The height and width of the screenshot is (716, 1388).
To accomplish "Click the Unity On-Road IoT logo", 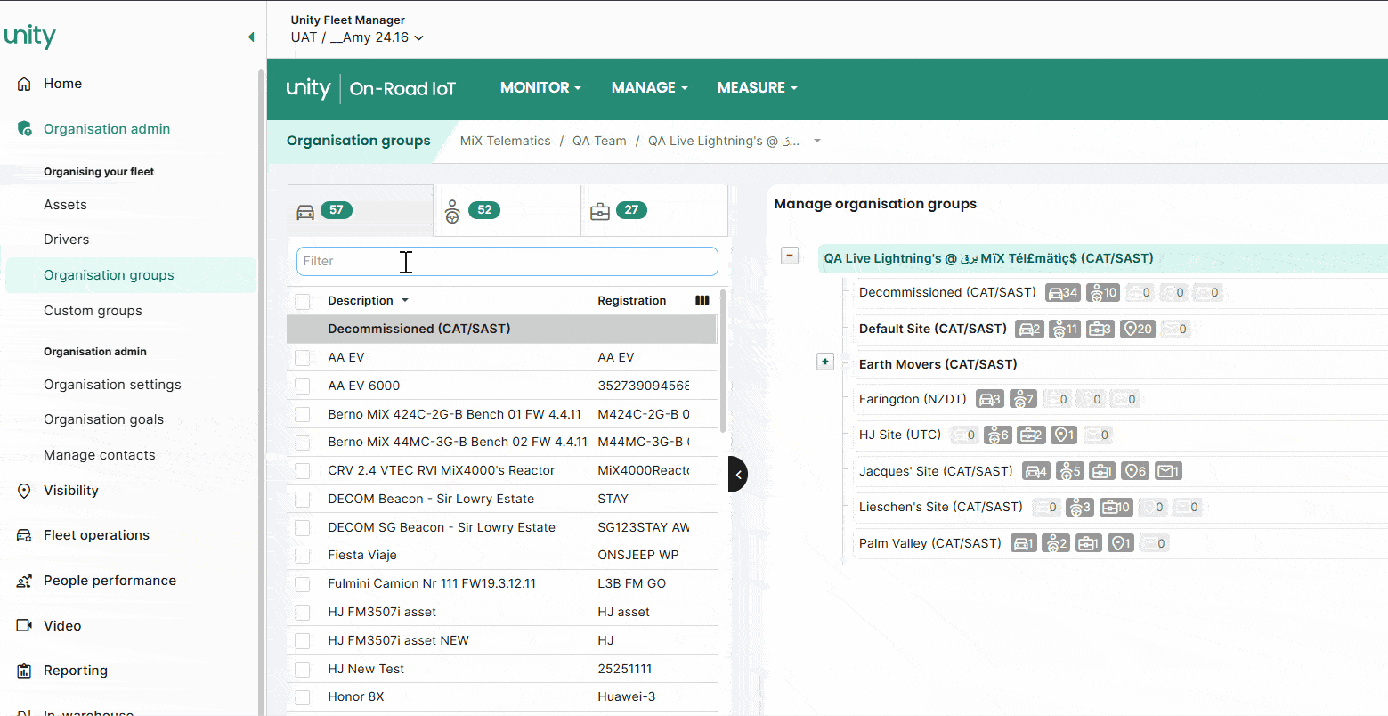I will tap(370, 88).
